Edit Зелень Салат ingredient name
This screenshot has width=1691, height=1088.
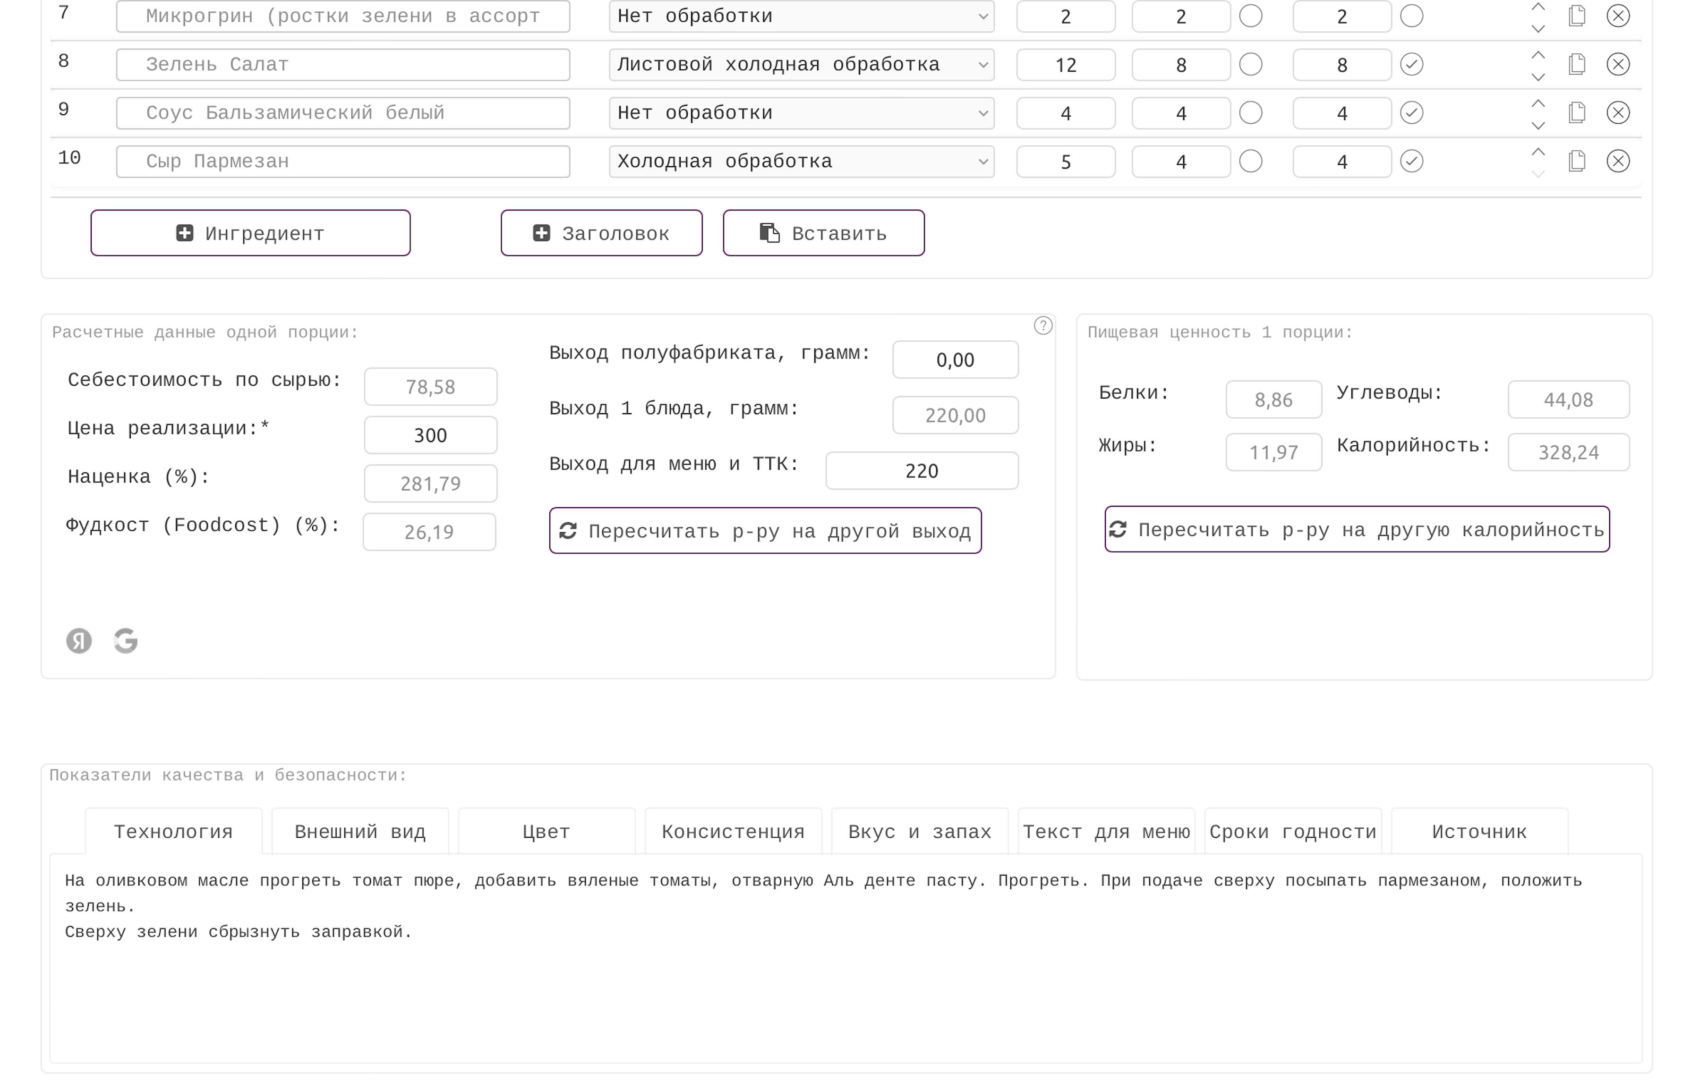coord(343,64)
